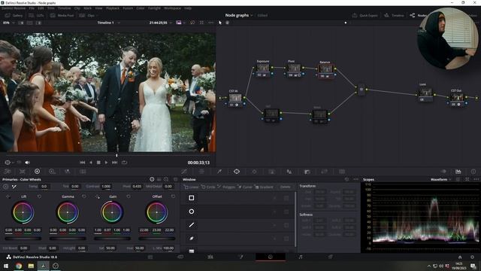Toggle the Media Pool panel

(62, 15)
